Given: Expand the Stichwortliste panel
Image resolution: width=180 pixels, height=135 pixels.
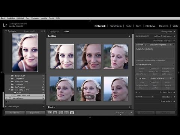Looking at the screenshot, I should 174,92.
